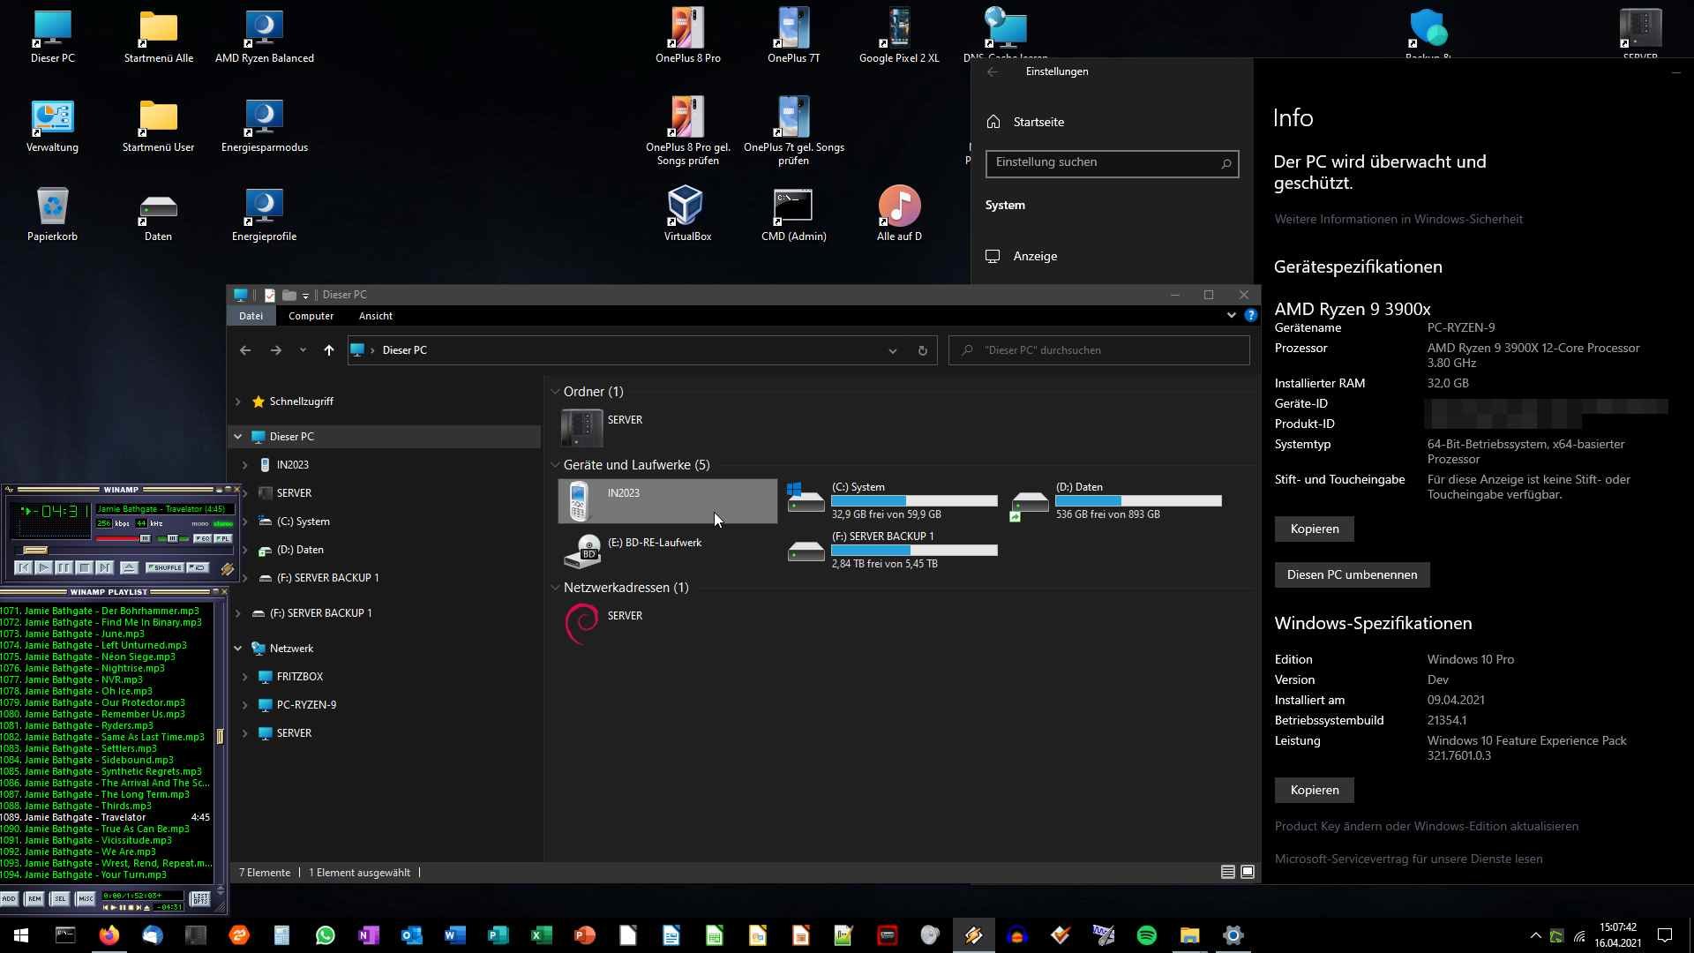The height and width of the screenshot is (953, 1694).
Task: Click Explorer back arrow
Action: pos(245,350)
